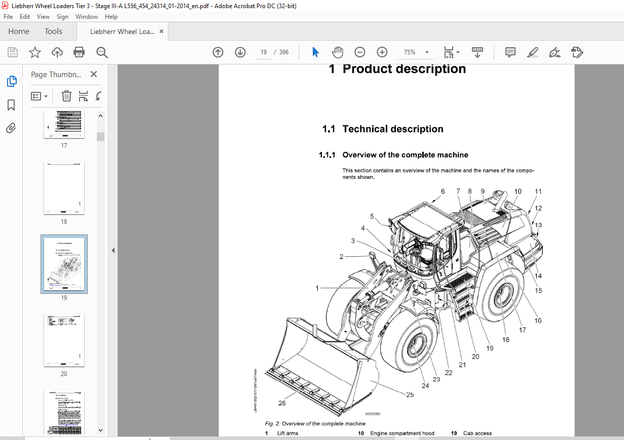Click the thumbnail scroll down arrow

coord(100,430)
